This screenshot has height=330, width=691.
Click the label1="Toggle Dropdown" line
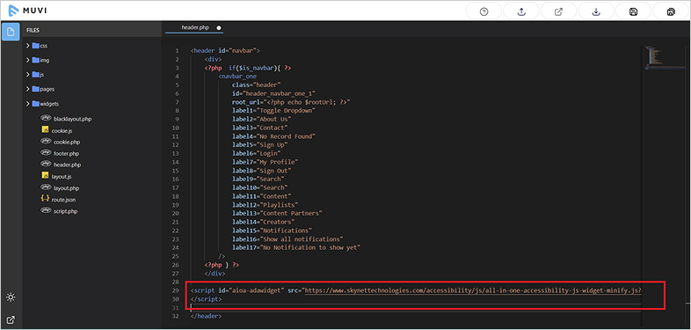click(273, 111)
